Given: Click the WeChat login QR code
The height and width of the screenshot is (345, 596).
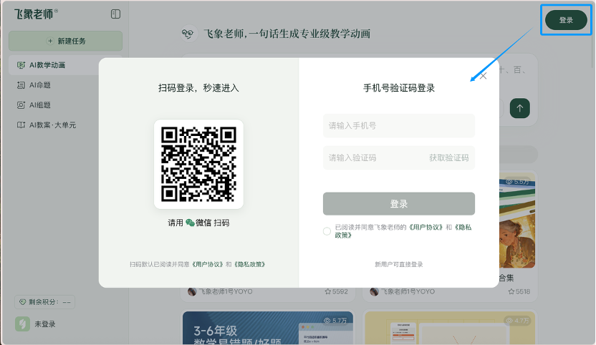Looking at the screenshot, I should 198,164.
